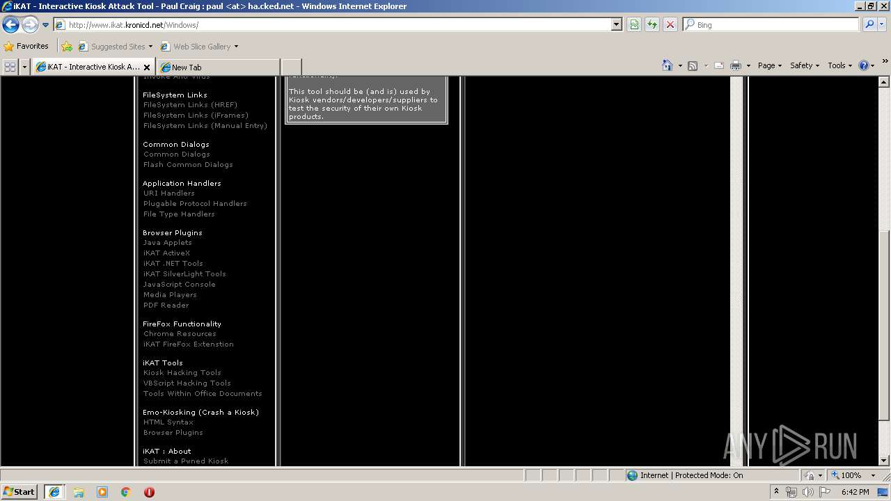Close the iKAT tab with its X
The height and width of the screenshot is (501, 891).
point(147,67)
